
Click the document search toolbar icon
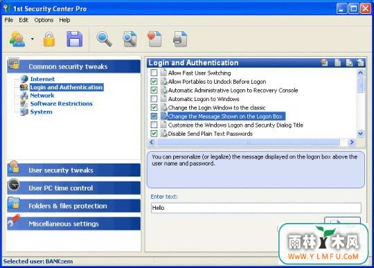pos(130,39)
